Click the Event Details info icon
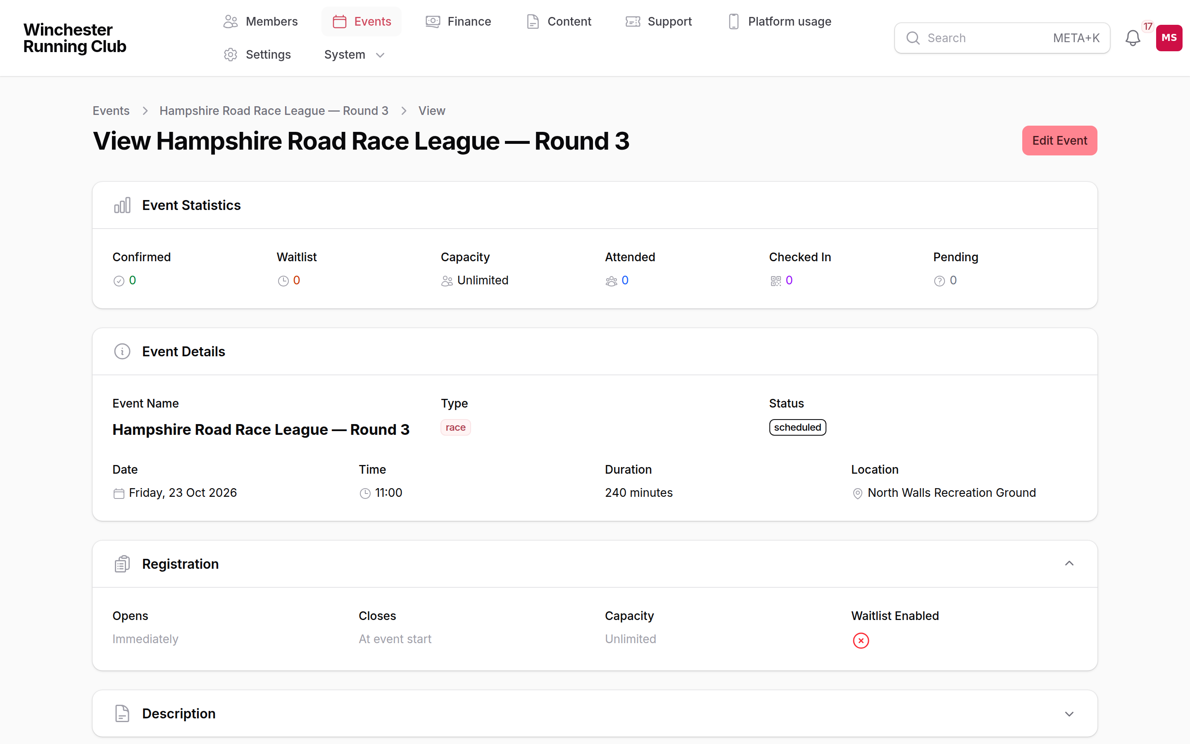This screenshot has height=744, width=1190. [x=122, y=351]
